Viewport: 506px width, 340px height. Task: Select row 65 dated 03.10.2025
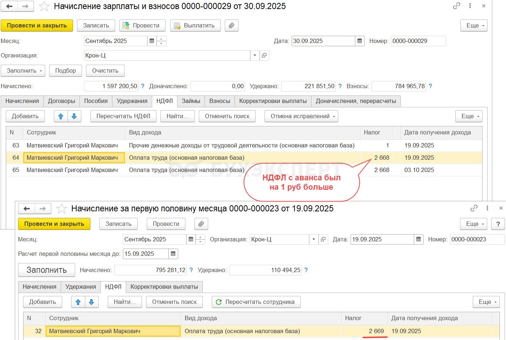(244, 170)
